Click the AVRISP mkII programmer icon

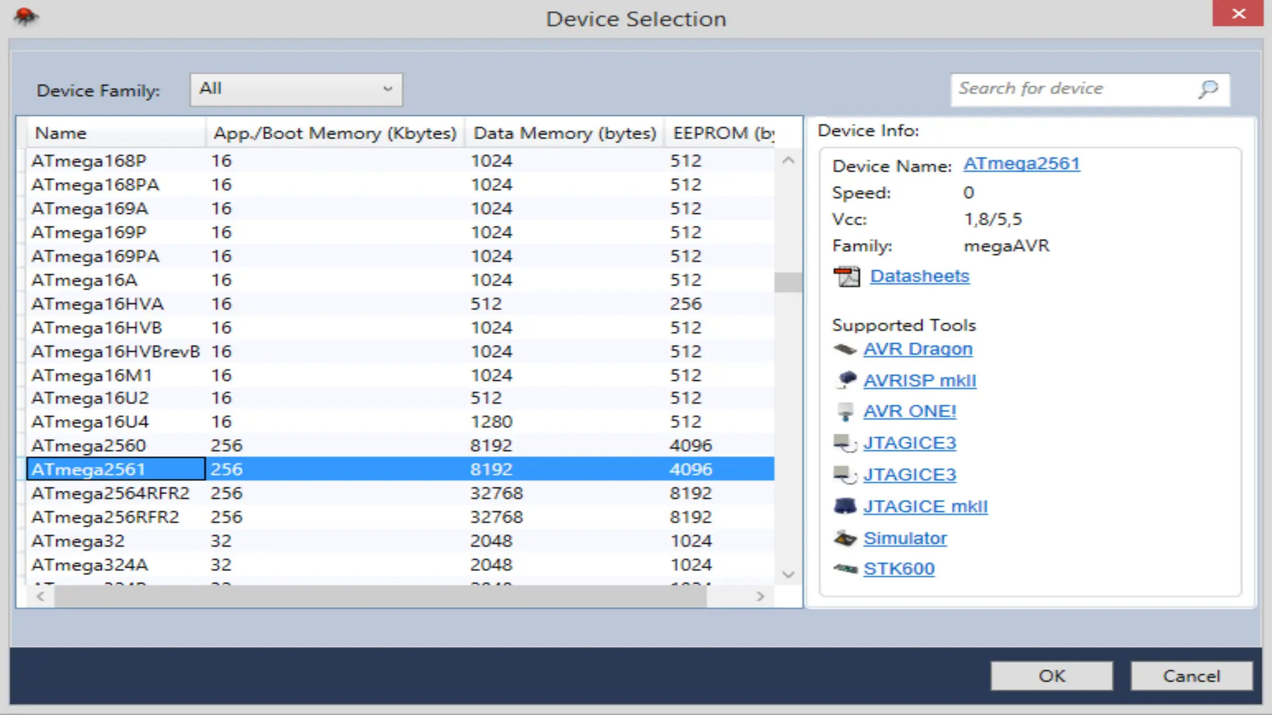846,380
